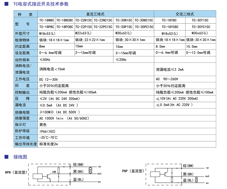Select the IP66(IEC) protection rating value
227x189 pixels.
click(47, 131)
